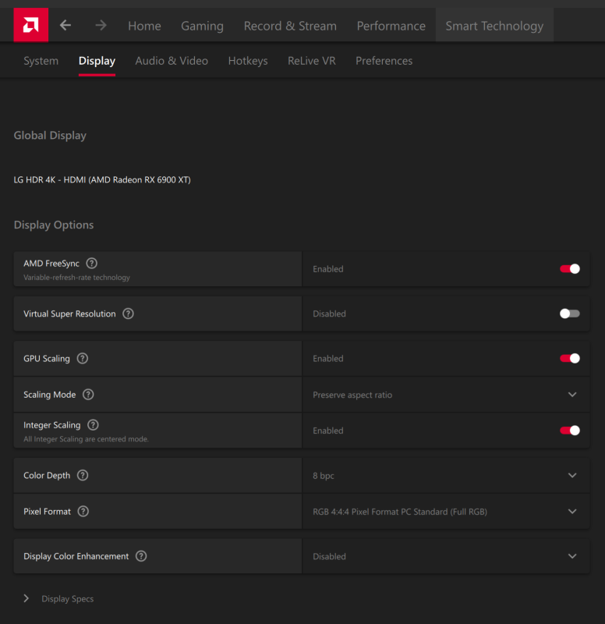The image size is (605, 624).
Task: Open help icon for AMD FreeSync
Action: (92, 264)
